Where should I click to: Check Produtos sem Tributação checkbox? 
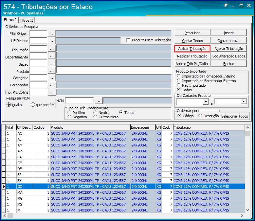pos(128,40)
